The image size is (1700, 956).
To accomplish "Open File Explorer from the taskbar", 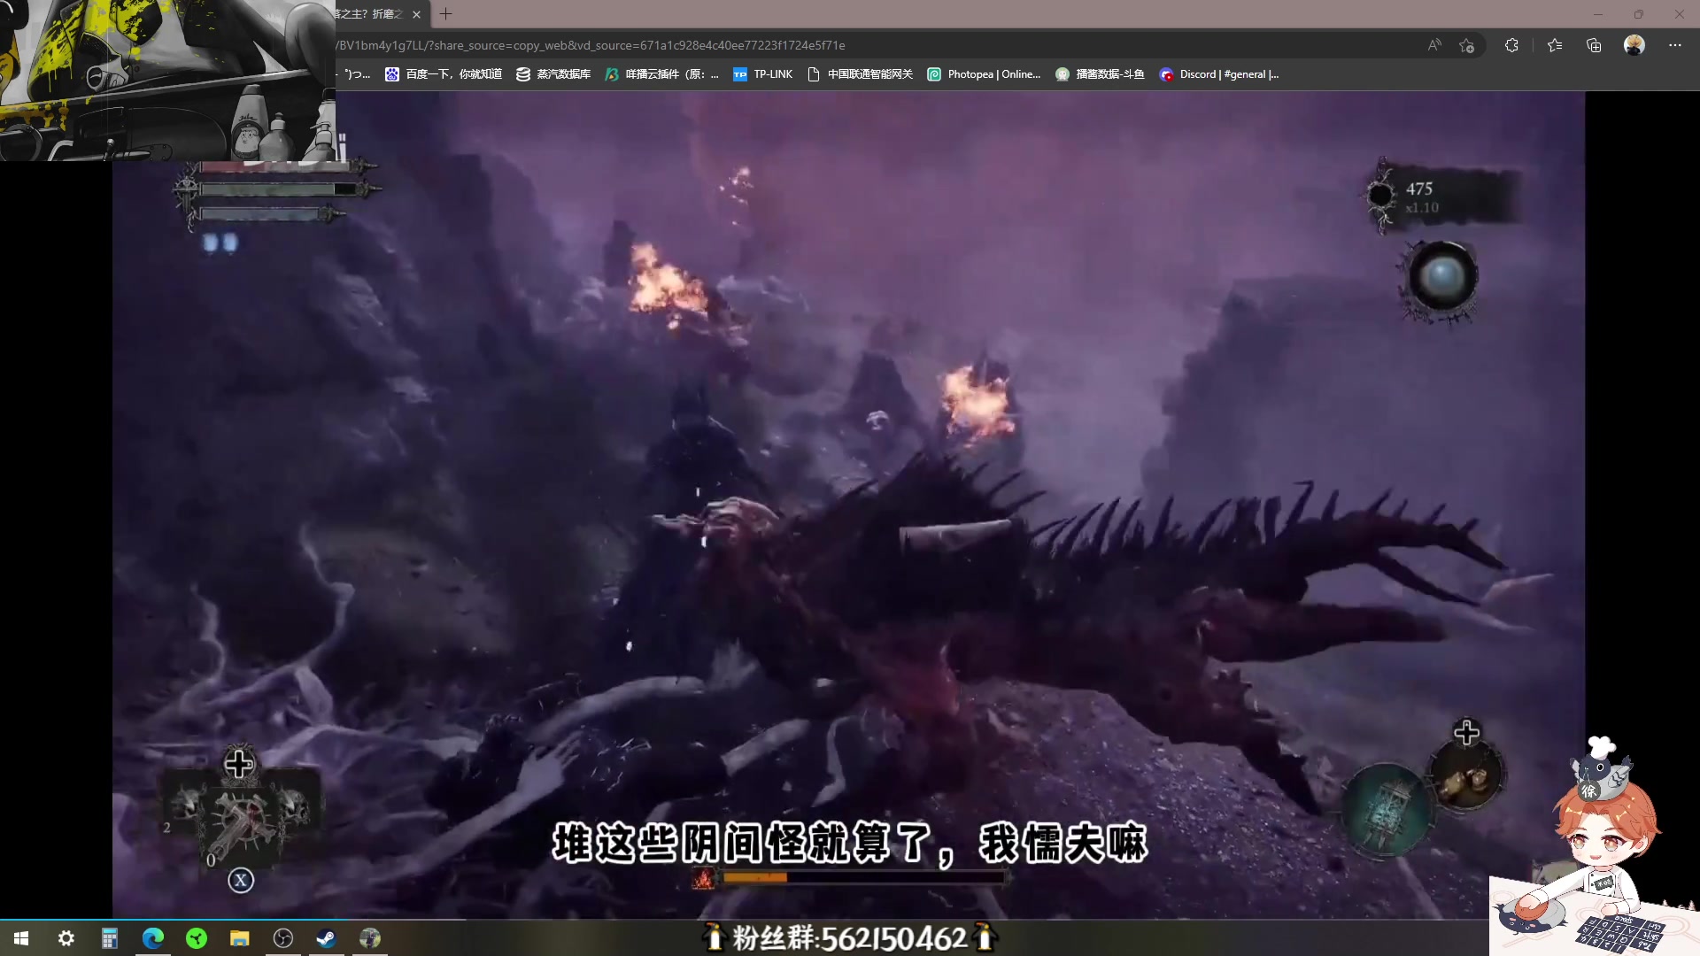I will point(240,938).
